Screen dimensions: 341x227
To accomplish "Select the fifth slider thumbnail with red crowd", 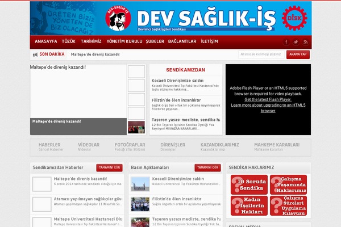I will point(136,127).
